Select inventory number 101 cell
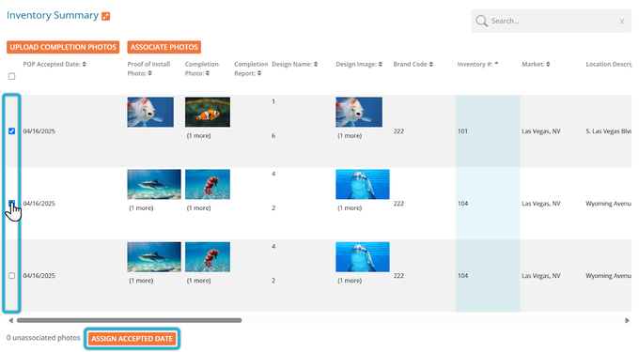 point(488,131)
